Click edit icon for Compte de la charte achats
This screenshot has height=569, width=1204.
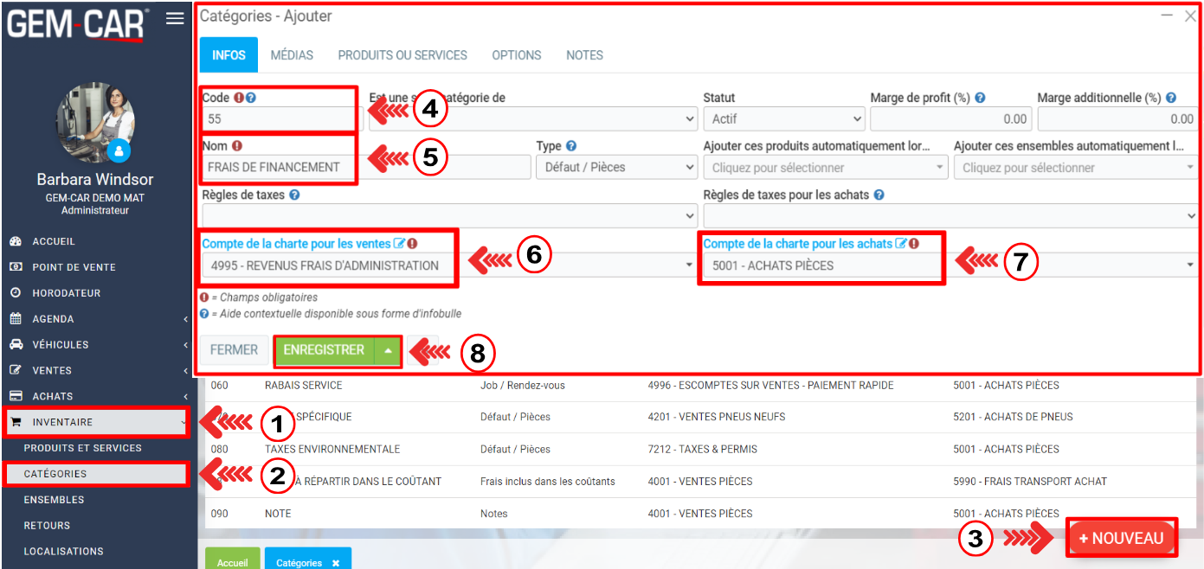(900, 244)
